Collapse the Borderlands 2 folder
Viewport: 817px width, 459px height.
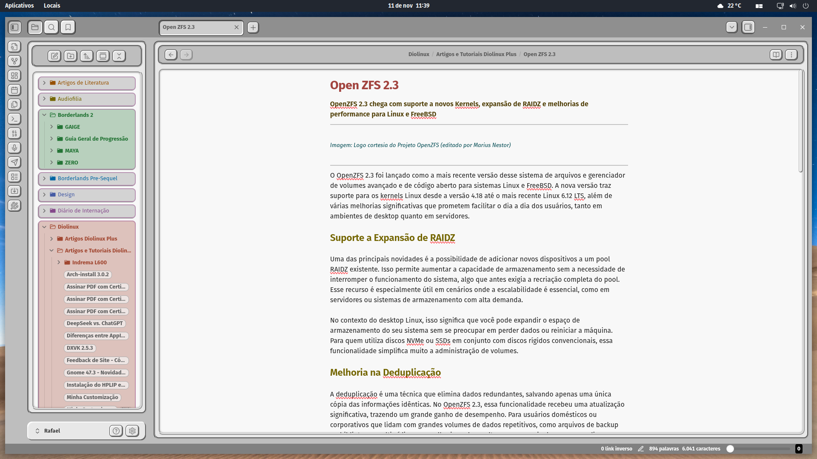(44, 115)
